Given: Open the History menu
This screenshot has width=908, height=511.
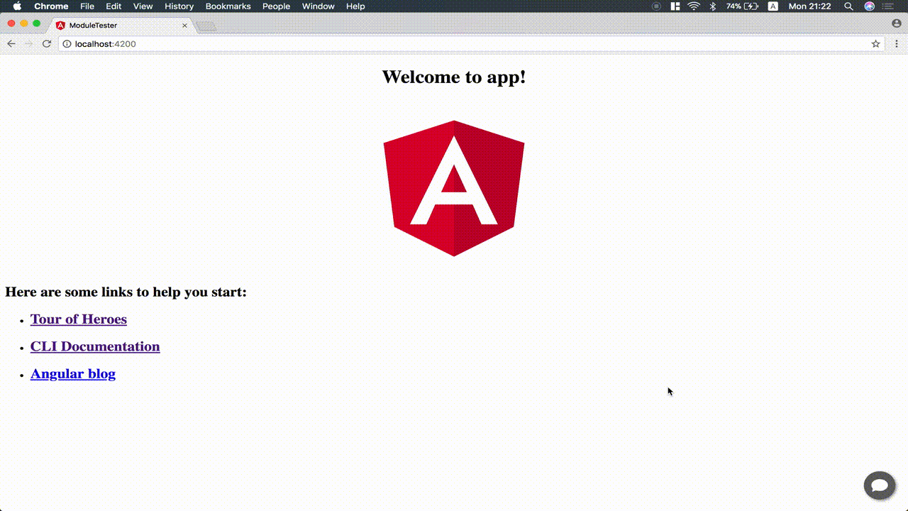Looking at the screenshot, I should [x=179, y=6].
